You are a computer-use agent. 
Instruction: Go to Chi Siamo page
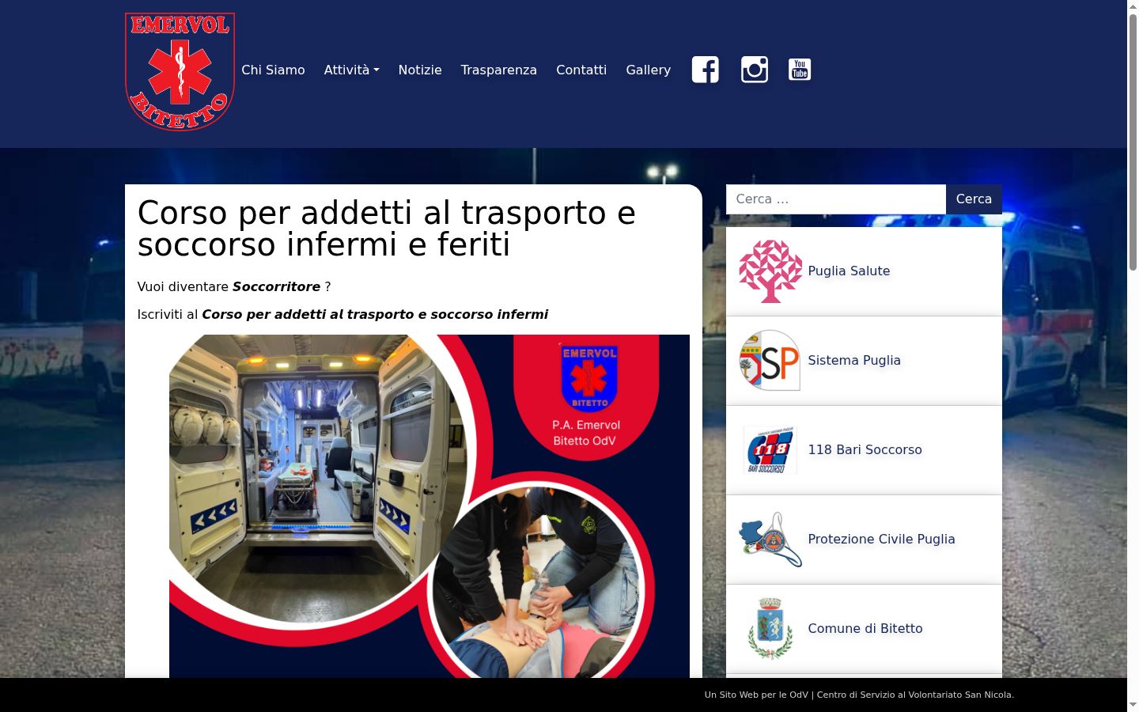coord(273,70)
